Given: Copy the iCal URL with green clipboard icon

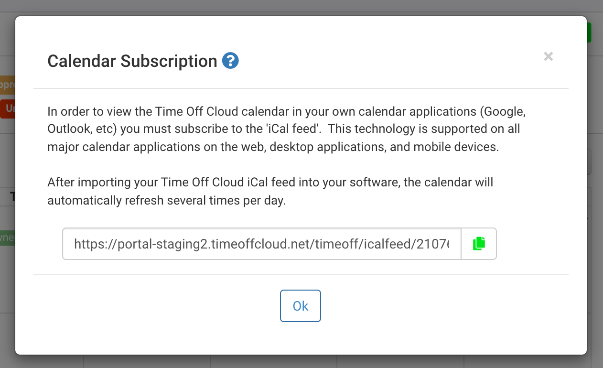Looking at the screenshot, I should [x=479, y=244].
